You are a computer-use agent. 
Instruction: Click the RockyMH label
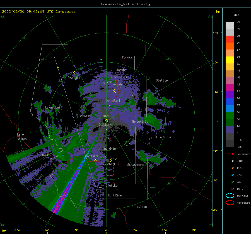click(74, 78)
